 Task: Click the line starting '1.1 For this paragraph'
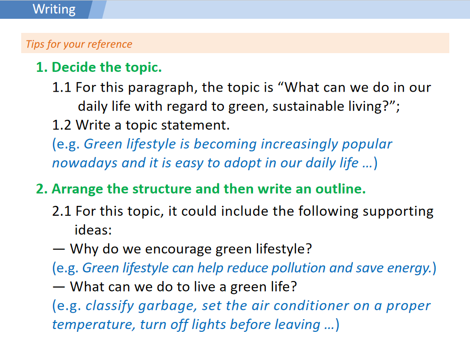point(241,87)
